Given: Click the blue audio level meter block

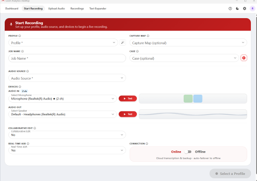Looking at the screenshot, I should pyautogui.click(x=198, y=98).
